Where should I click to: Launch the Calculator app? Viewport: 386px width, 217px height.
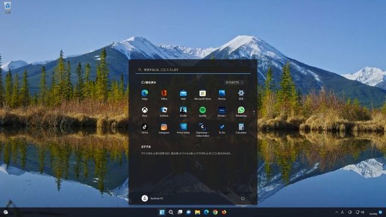[241, 128]
